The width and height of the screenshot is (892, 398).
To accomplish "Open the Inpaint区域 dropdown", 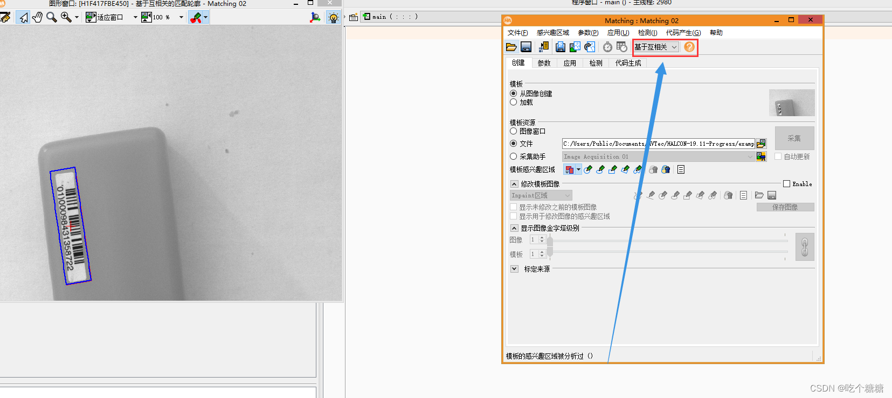I will point(541,195).
